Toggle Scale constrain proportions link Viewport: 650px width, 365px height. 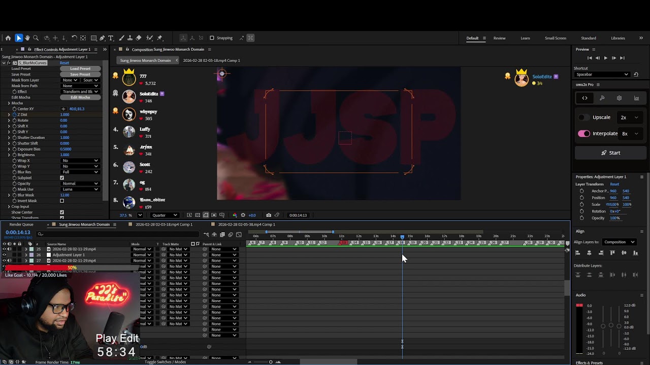click(608, 204)
